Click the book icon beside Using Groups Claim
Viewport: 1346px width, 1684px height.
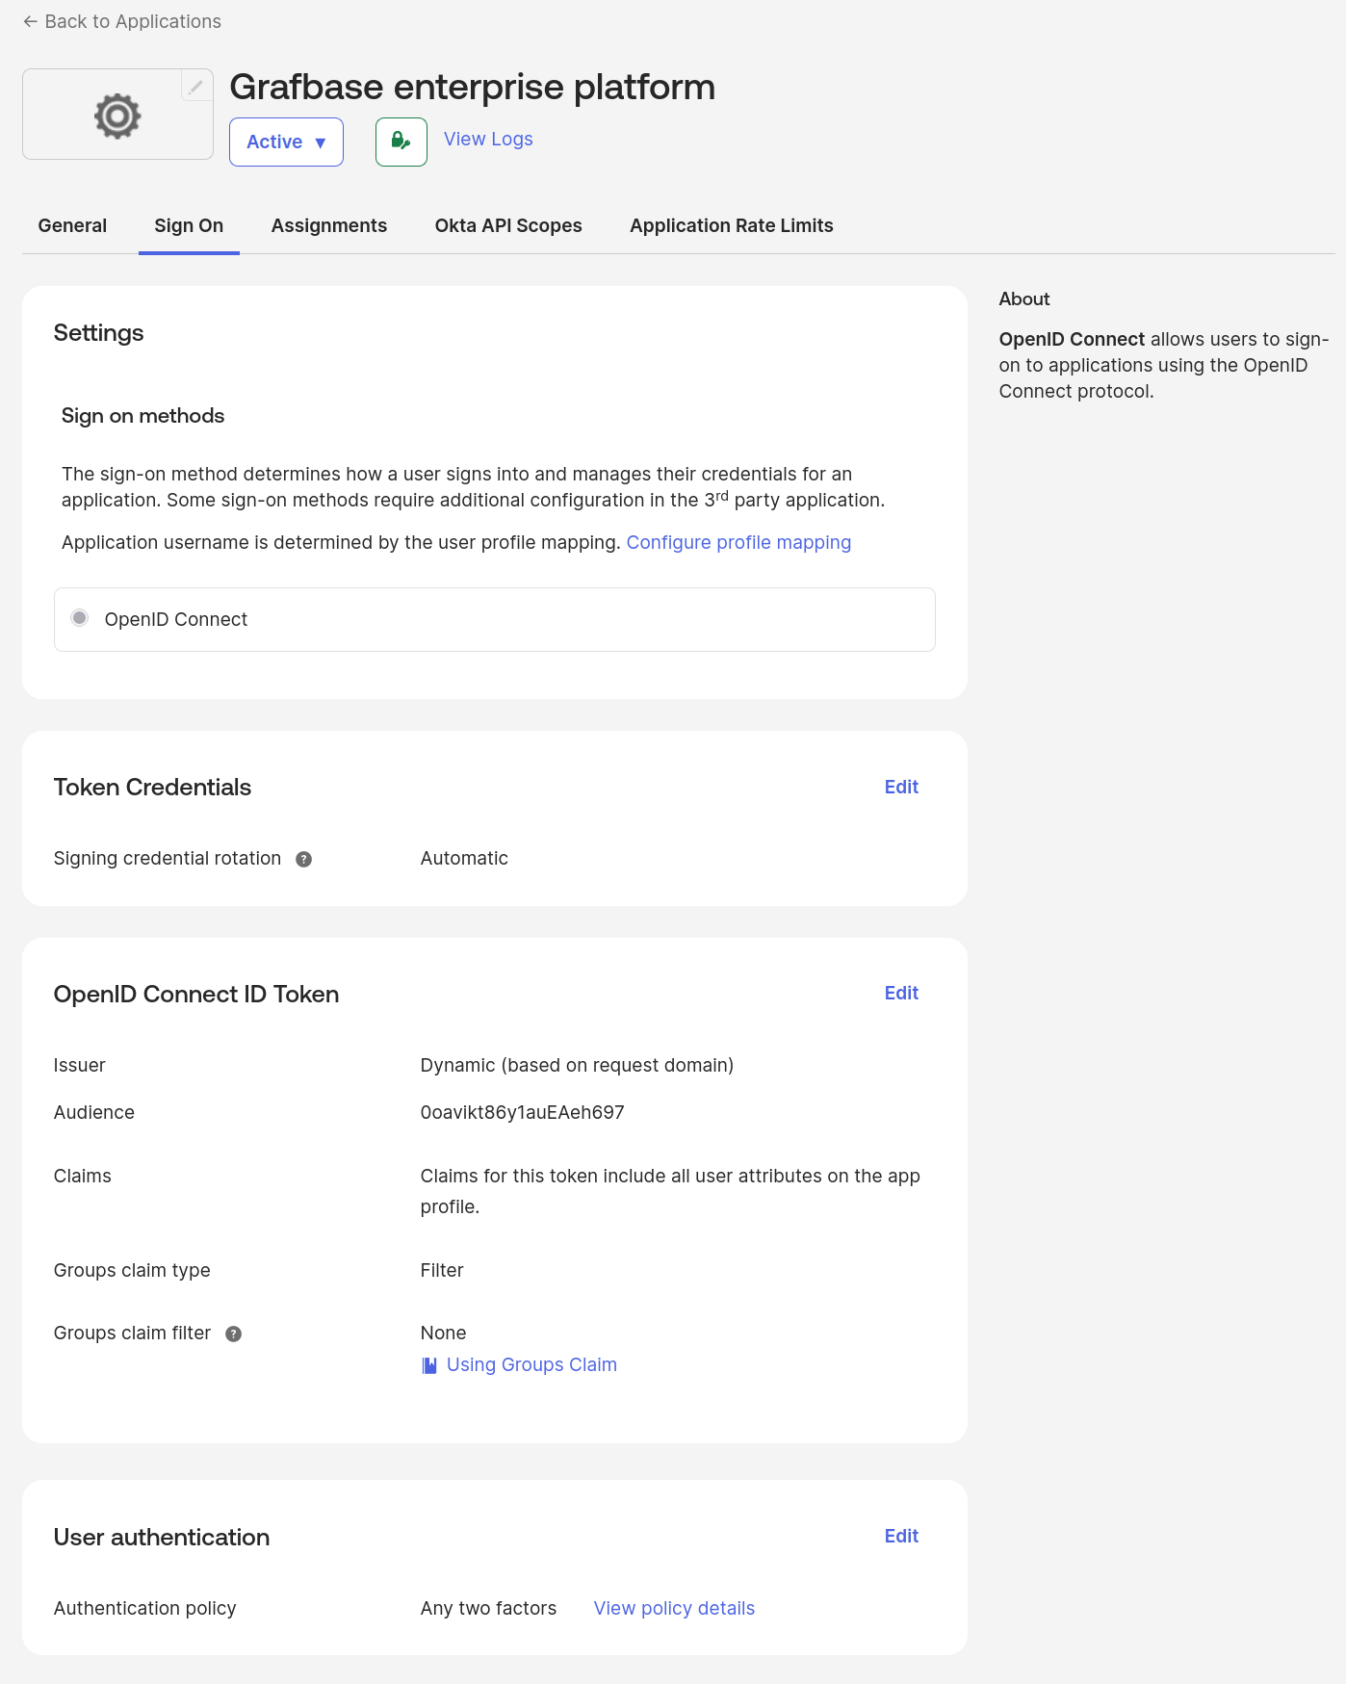pos(429,1365)
